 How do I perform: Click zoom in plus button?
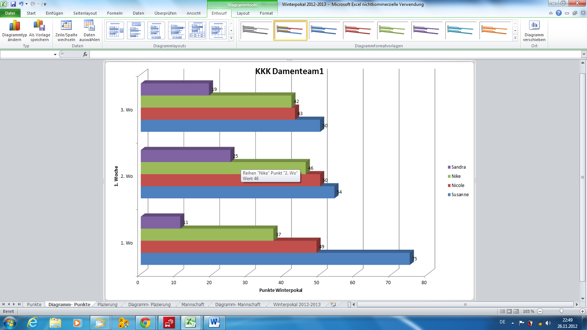(582, 311)
